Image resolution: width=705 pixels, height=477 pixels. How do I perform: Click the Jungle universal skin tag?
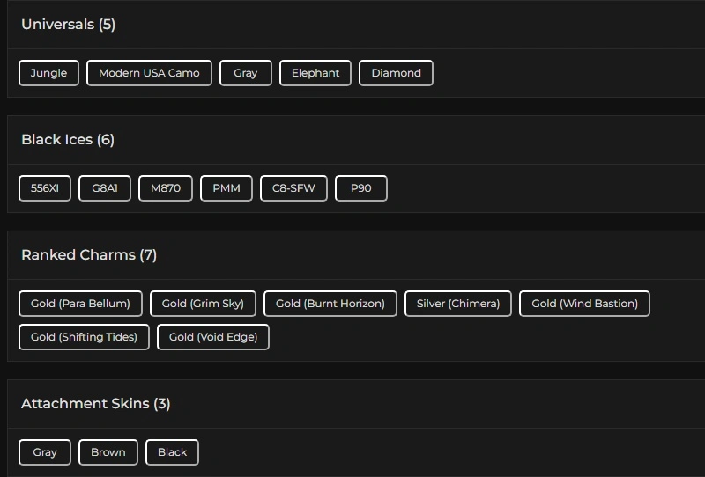48,73
